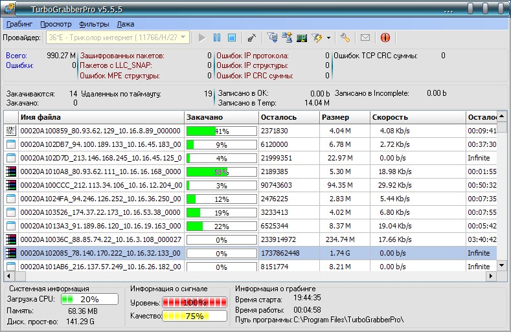Select file 00020A100CCC_212.113.34.106

click(x=100, y=185)
